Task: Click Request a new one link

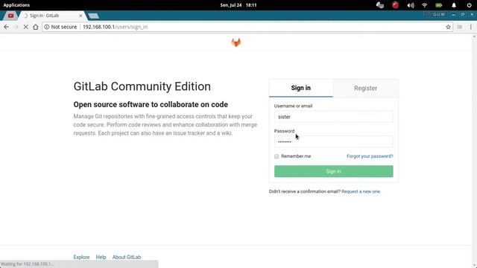Action: coord(361,191)
